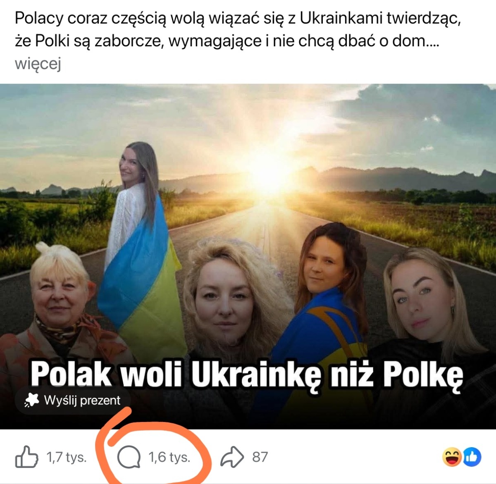Viewport: 496px width, 484px height.
Task: Select the laughing Haha reaction emoji
Action: point(452,457)
